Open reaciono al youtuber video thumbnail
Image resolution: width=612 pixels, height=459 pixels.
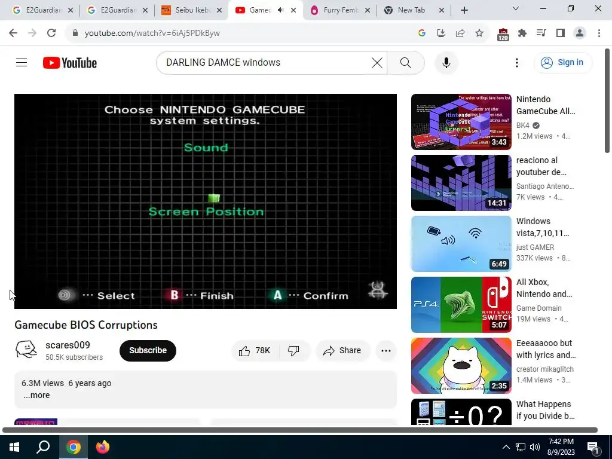[461, 183]
